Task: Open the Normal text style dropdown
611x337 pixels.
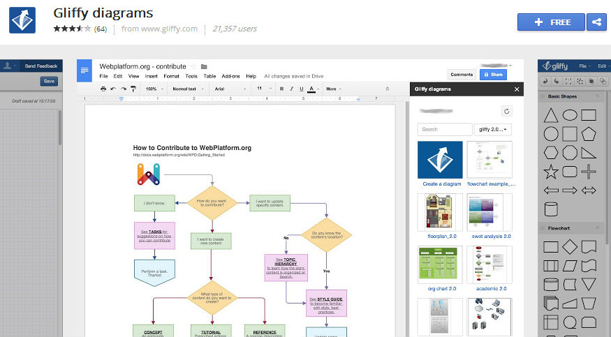Action: point(189,89)
